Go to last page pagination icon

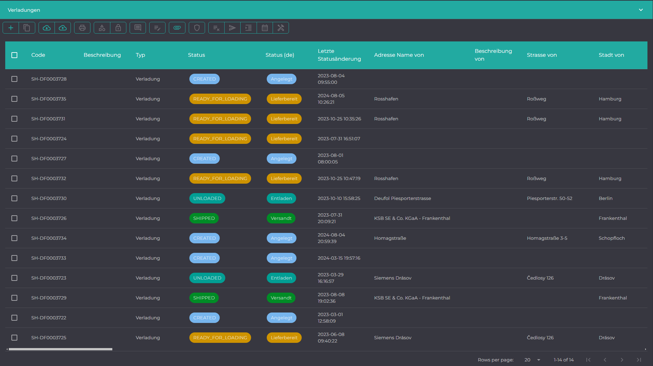pyautogui.click(x=639, y=360)
